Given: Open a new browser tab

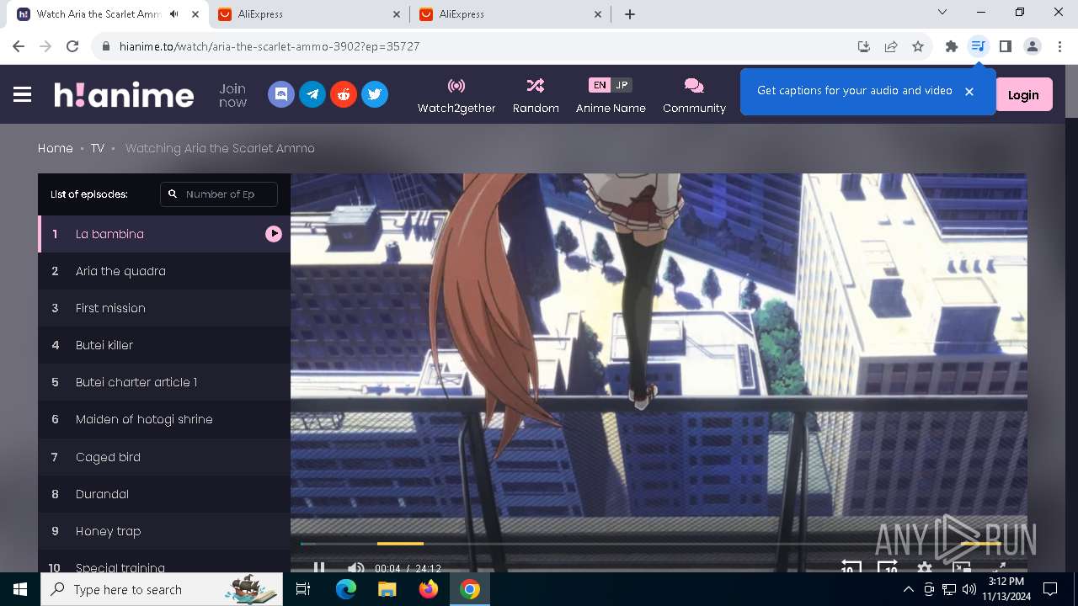Looking at the screenshot, I should tap(630, 13).
